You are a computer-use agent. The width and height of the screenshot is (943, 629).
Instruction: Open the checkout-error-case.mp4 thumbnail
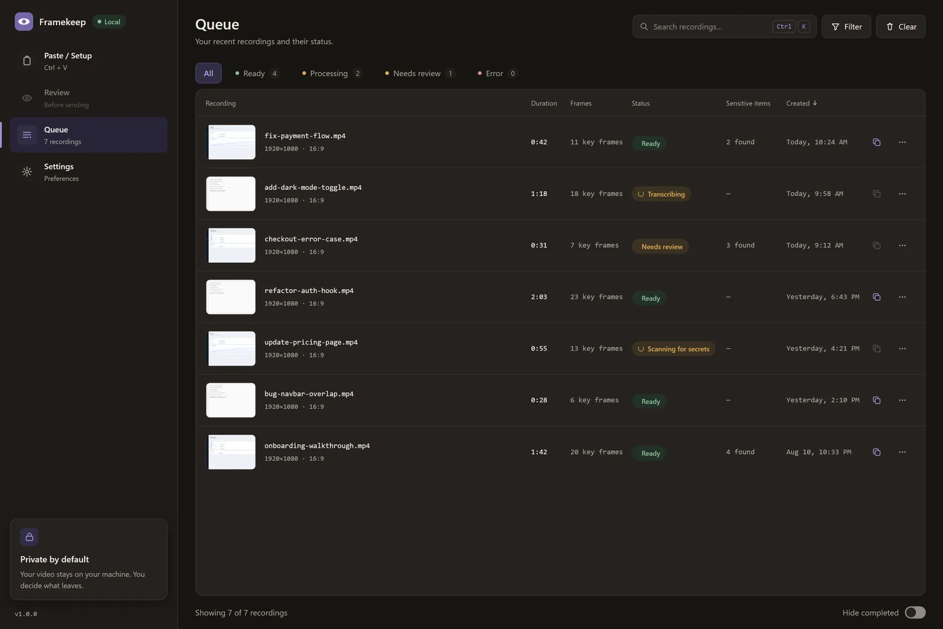tap(231, 246)
